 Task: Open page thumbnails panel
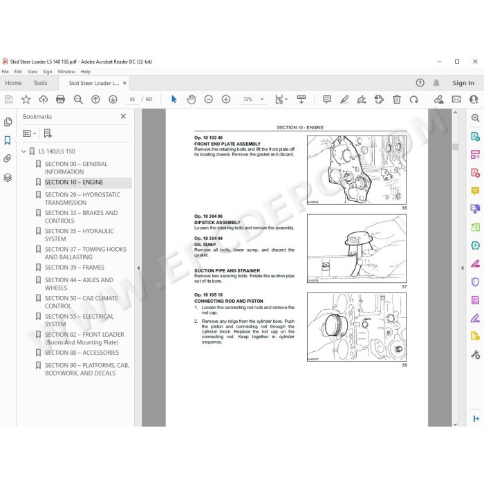[8, 122]
